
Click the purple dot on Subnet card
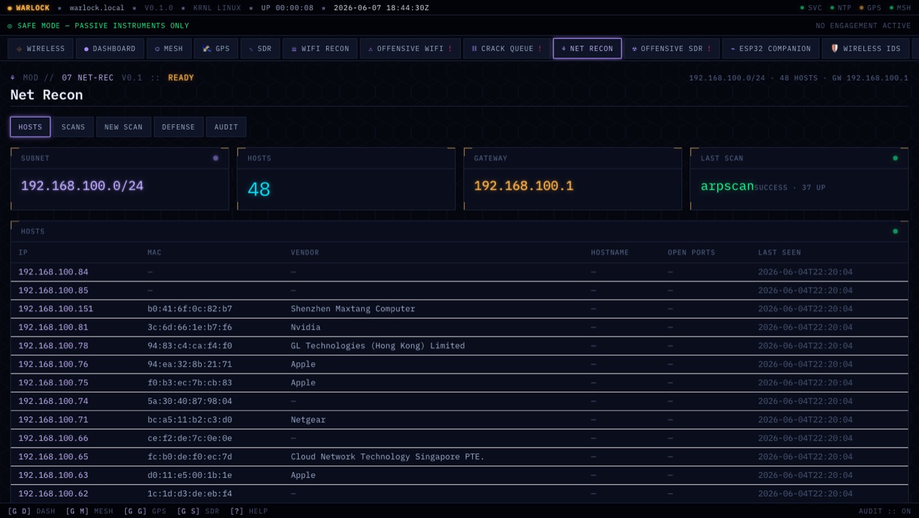(215, 158)
